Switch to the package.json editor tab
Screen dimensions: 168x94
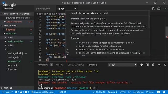[x=43, y=9]
